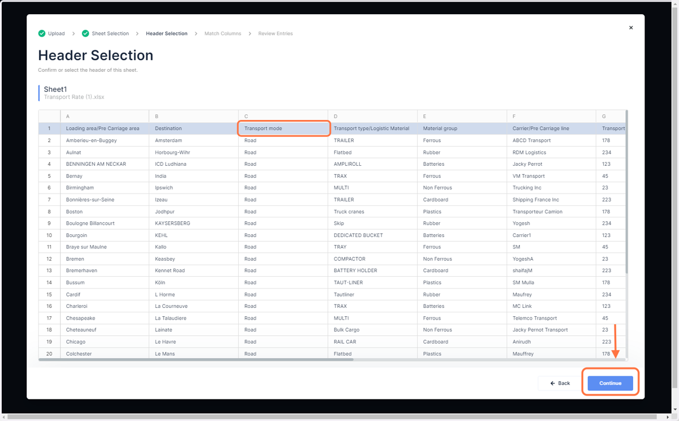Click the Trucking Inc cell
The width and height of the screenshot is (679, 421).
click(x=551, y=188)
